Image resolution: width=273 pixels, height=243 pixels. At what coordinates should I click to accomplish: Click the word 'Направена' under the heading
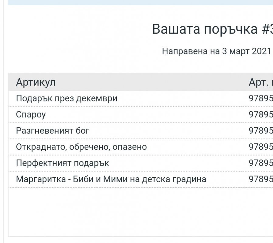[180, 51]
